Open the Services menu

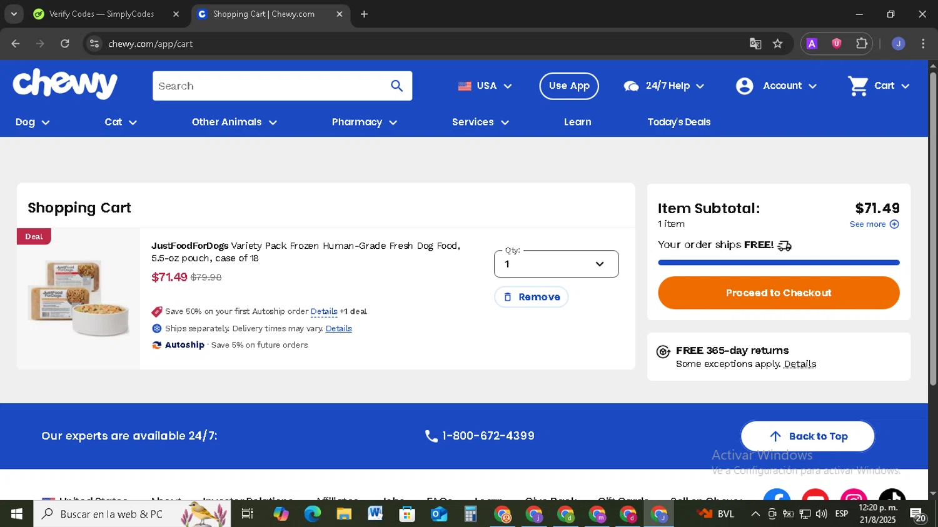pos(480,122)
